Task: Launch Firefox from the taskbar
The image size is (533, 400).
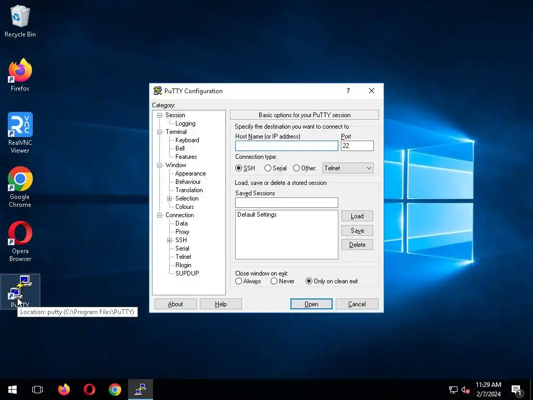Action: 64,390
